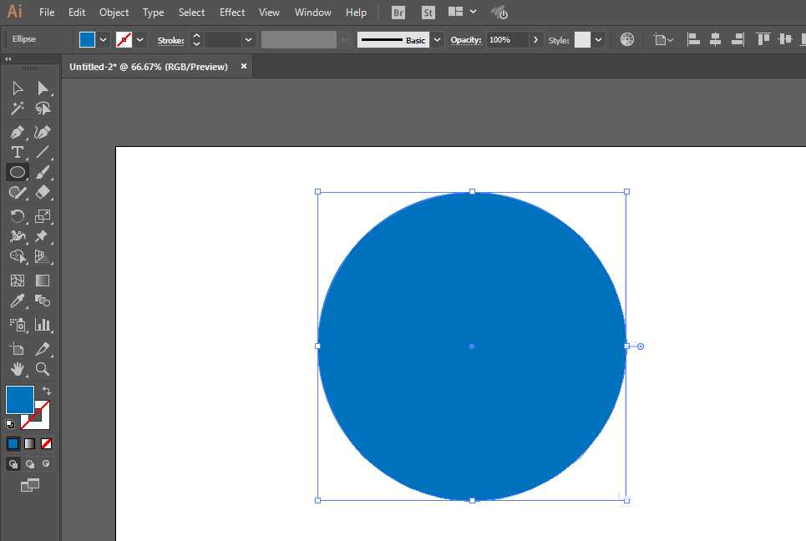Switch to Gradient fill mode
This screenshot has height=541, width=806.
30,443
